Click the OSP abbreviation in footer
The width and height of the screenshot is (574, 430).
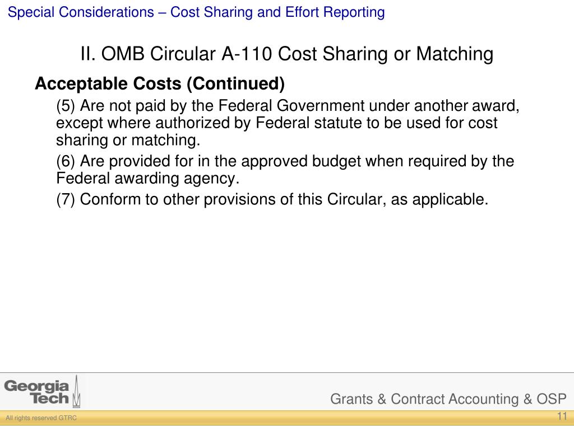[x=552, y=399]
